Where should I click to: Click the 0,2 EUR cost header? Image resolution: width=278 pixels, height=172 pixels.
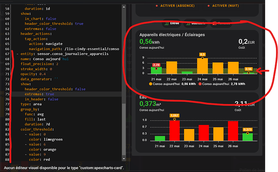pyautogui.click(x=247, y=42)
